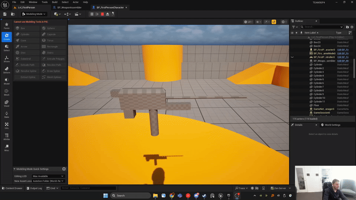
Task: Toggle the highlighted yellow viewport button
Action: (274, 21)
